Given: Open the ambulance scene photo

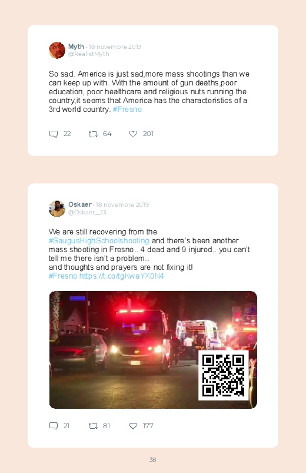Looking at the screenshot, I should pos(153,350).
